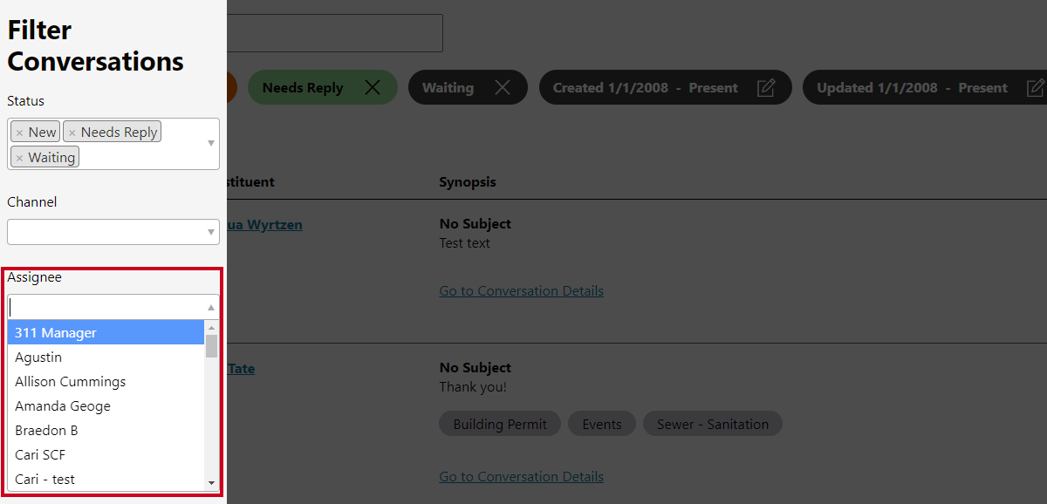Click the Channel field label

[31, 201]
